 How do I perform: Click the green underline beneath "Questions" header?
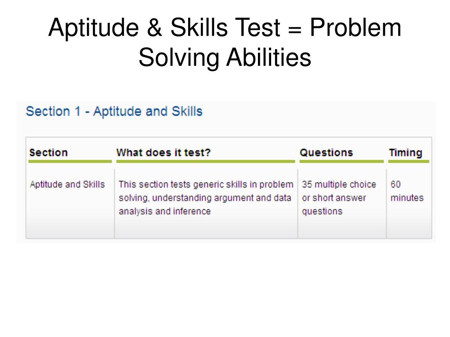coord(341,161)
